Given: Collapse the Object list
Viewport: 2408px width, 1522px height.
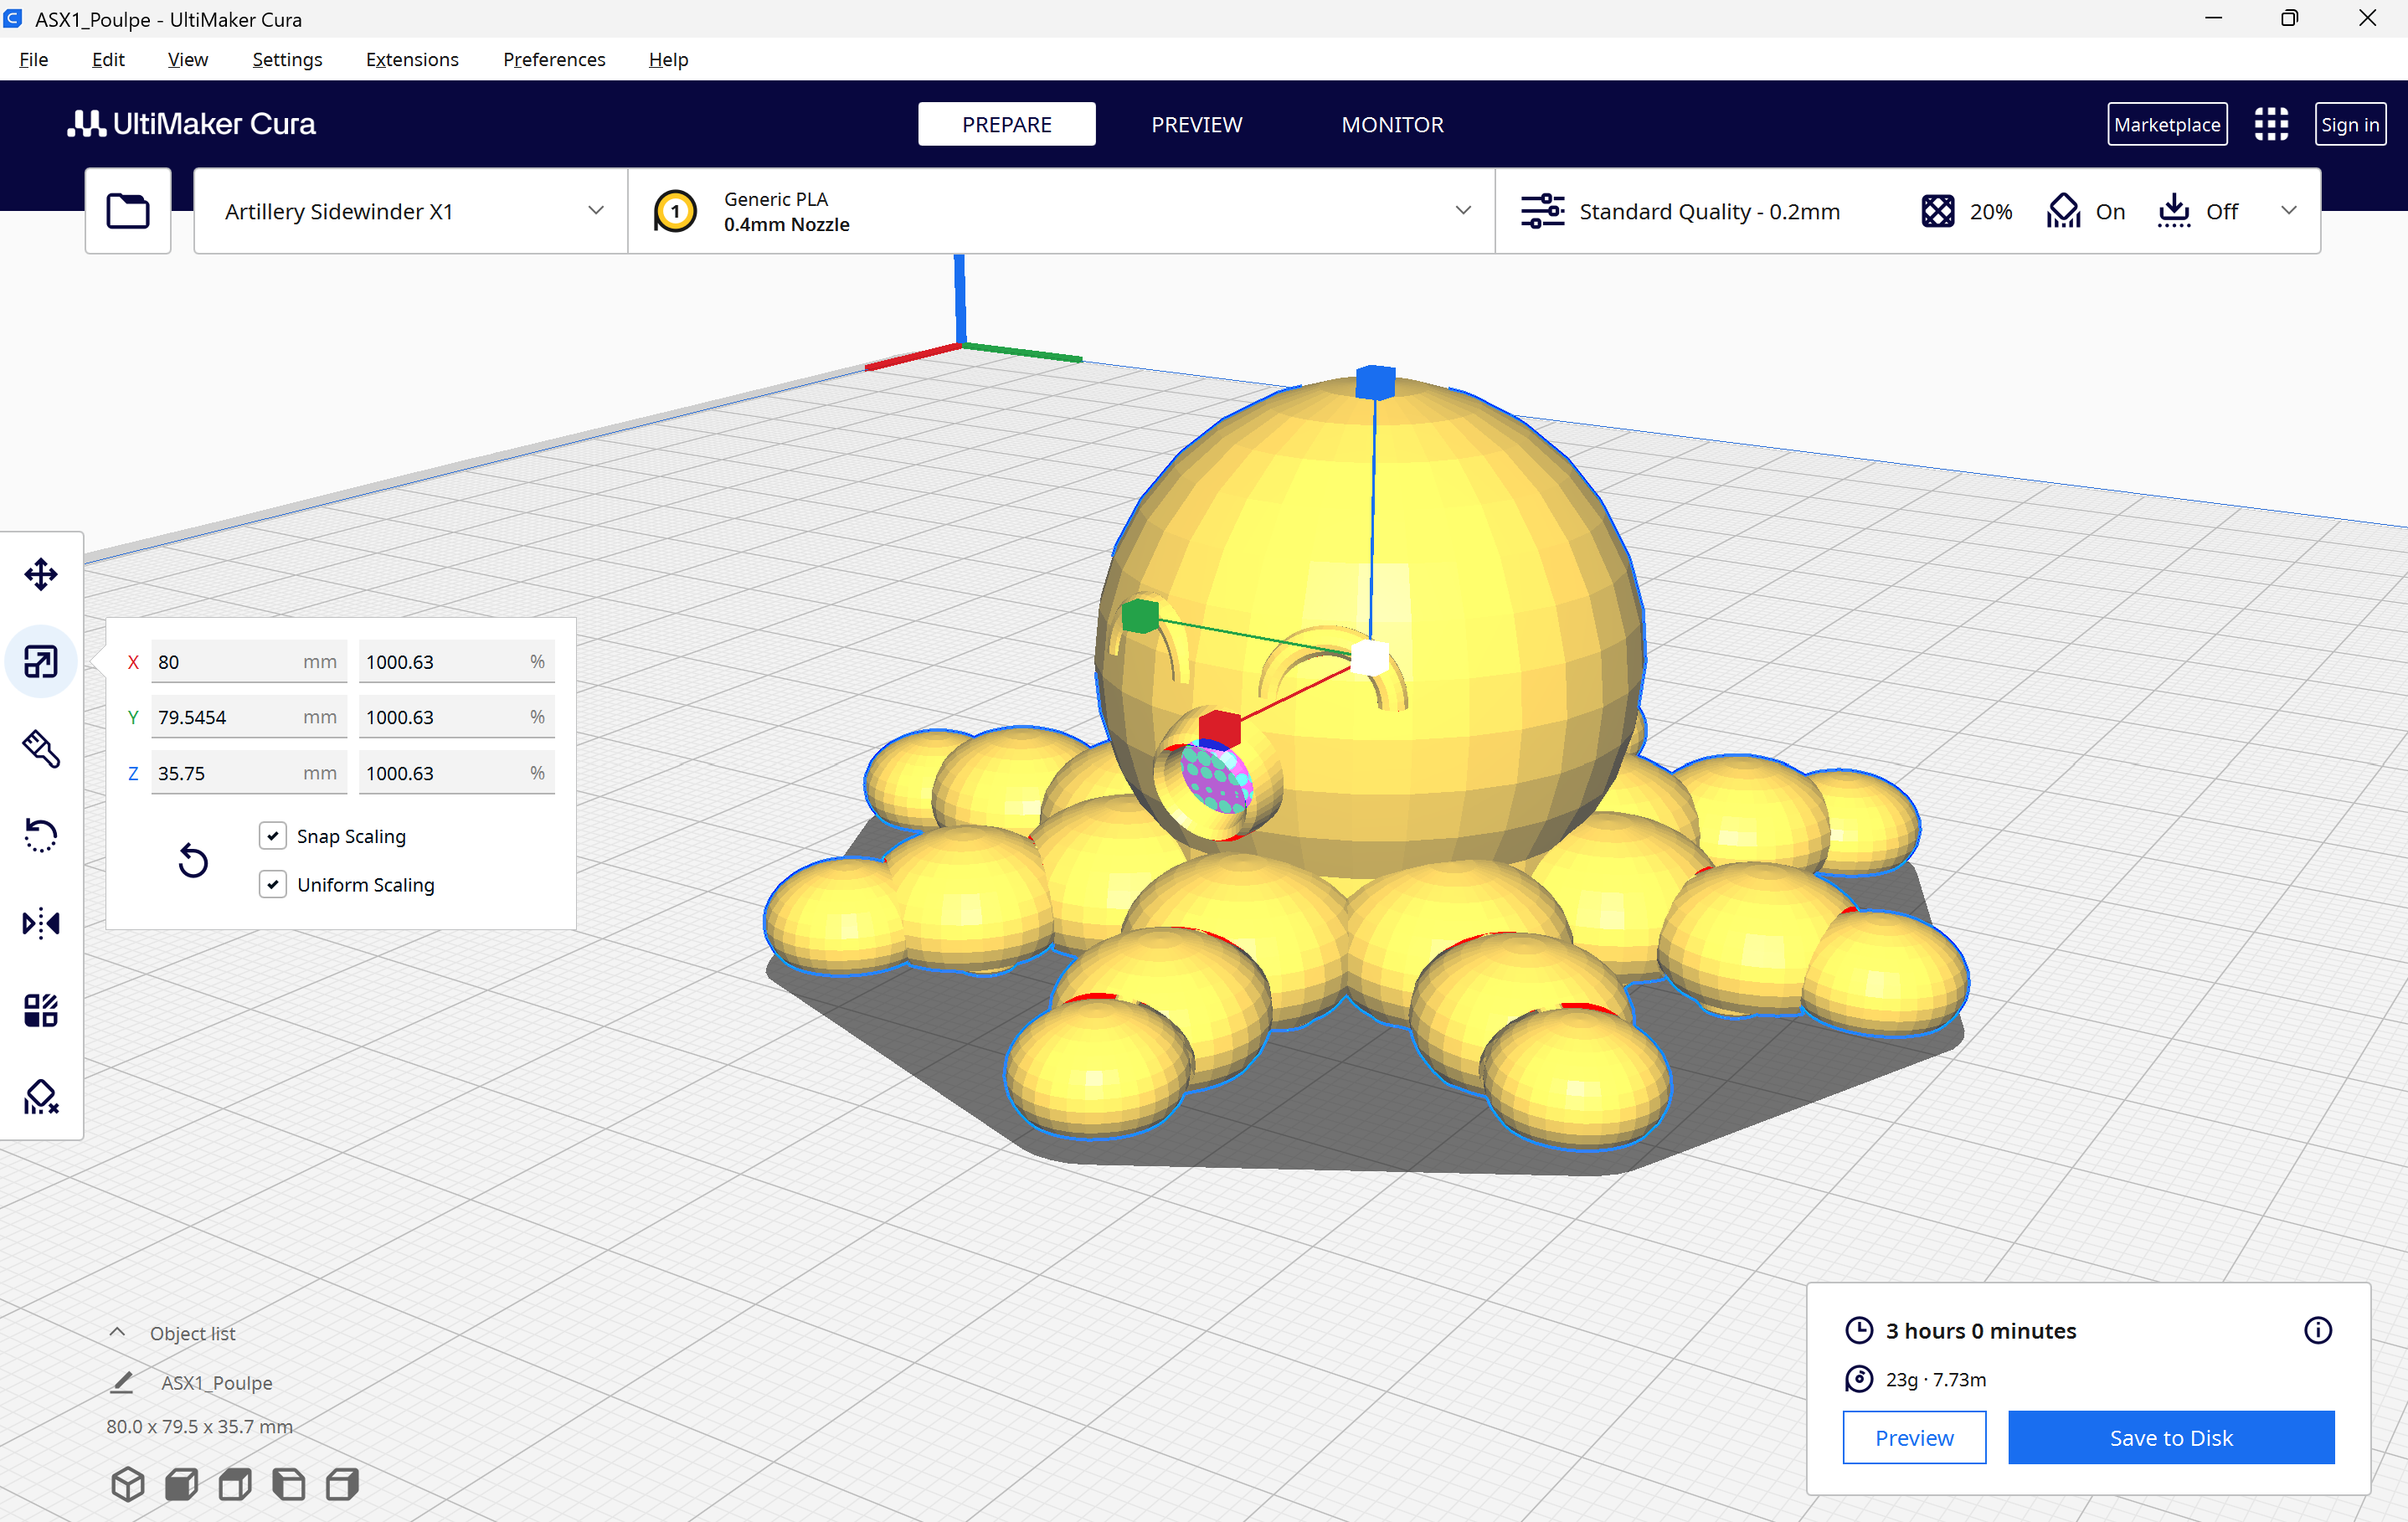Looking at the screenshot, I should [117, 1332].
